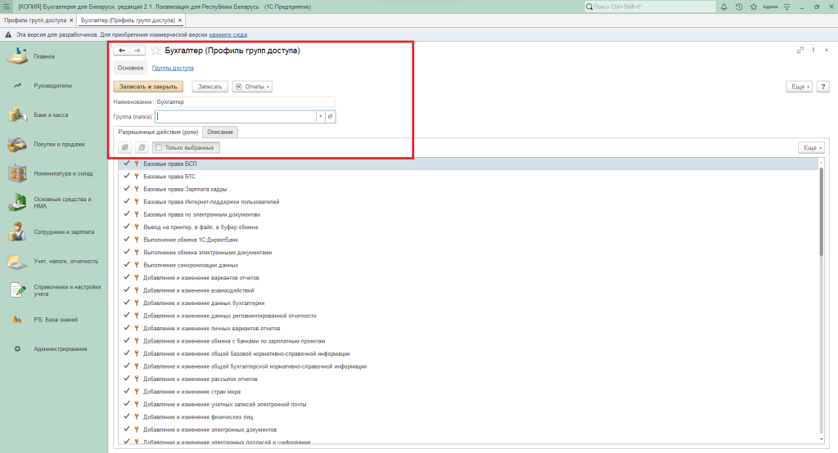Viewport: 838px width, 453px height.
Task: Copy link icon for this form
Action: click(800, 51)
